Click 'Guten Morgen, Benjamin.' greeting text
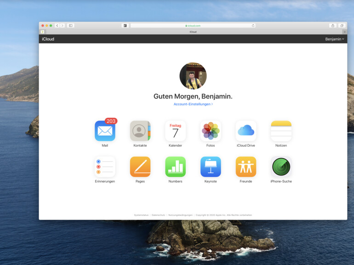This screenshot has width=354, height=265. point(193,96)
